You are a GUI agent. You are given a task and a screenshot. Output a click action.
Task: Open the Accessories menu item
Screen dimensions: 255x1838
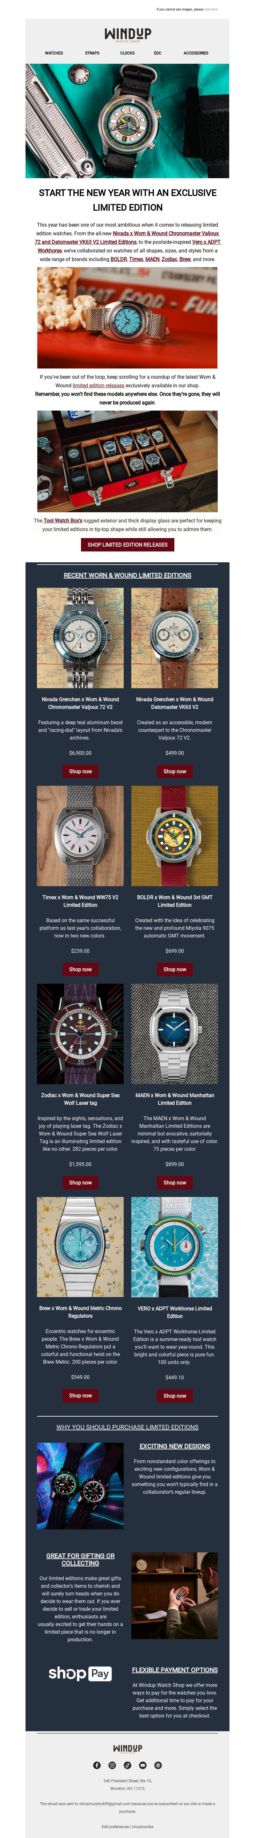point(196,53)
